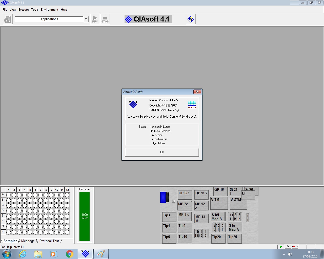This screenshot has height=259, width=324.
Task: Select sample well F9 in plate grid
Action: [x=51, y=222]
